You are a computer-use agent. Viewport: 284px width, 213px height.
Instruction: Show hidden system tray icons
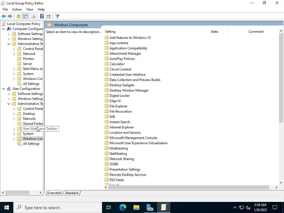coord(235,207)
